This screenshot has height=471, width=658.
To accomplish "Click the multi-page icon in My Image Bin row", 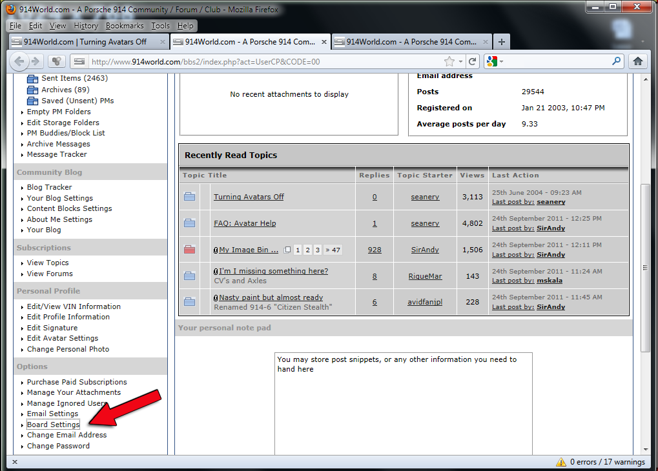I will [287, 250].
